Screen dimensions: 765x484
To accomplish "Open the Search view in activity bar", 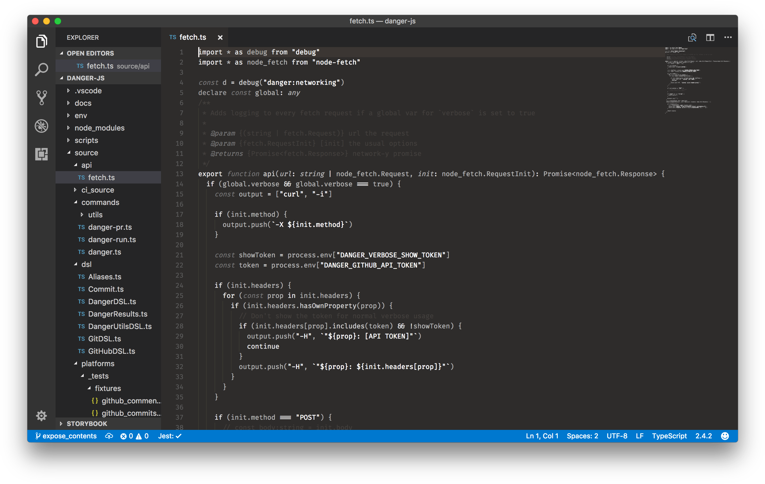I will pos(41,70).
